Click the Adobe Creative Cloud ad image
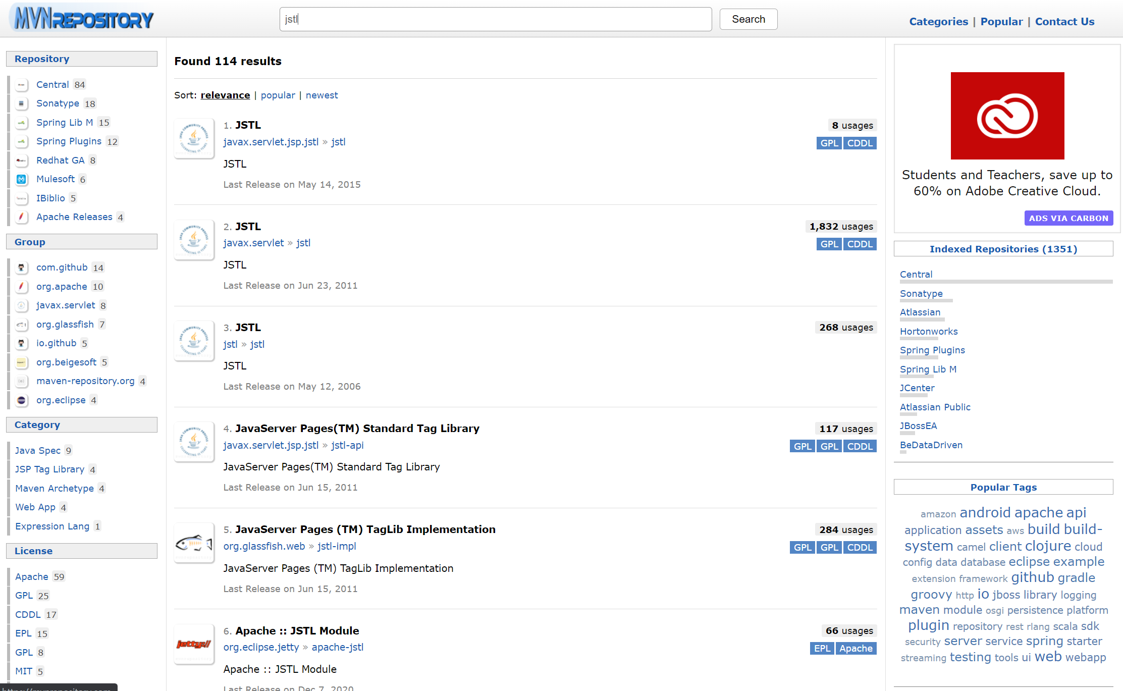 [1007, 116]
